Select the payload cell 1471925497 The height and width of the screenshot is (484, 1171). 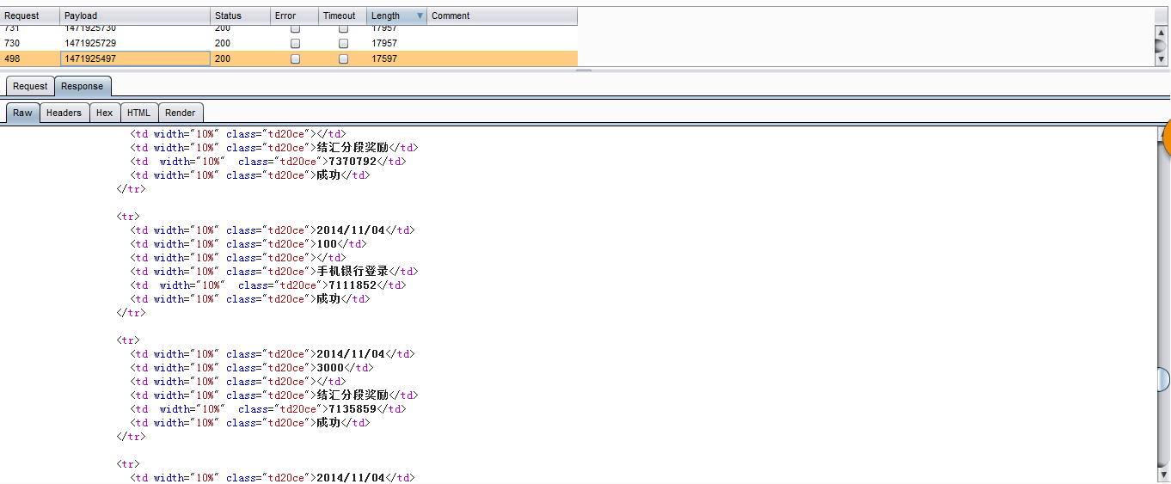click(x=135, y=58)
